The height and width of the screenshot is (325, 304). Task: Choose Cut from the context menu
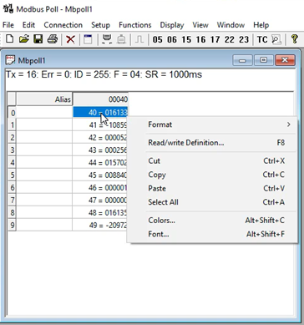coord(213,160)
